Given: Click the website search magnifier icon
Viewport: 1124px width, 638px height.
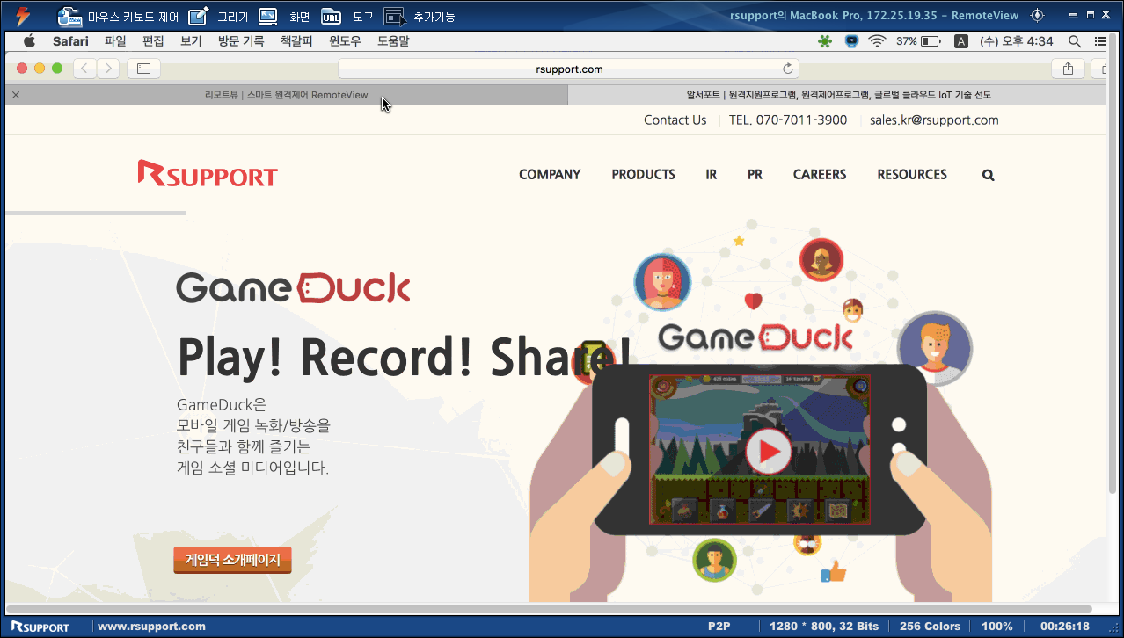Looking at the screenshot, I should tap(988, 175).
